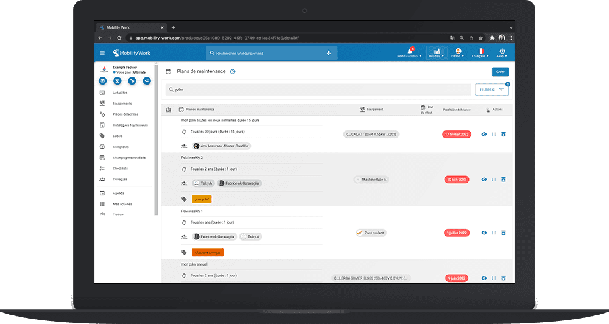Image resolution: width=609 pixels, height=324 pixels.
Task: Click the second blue quick-action circle (equipment)
Action: coord(118,81)
